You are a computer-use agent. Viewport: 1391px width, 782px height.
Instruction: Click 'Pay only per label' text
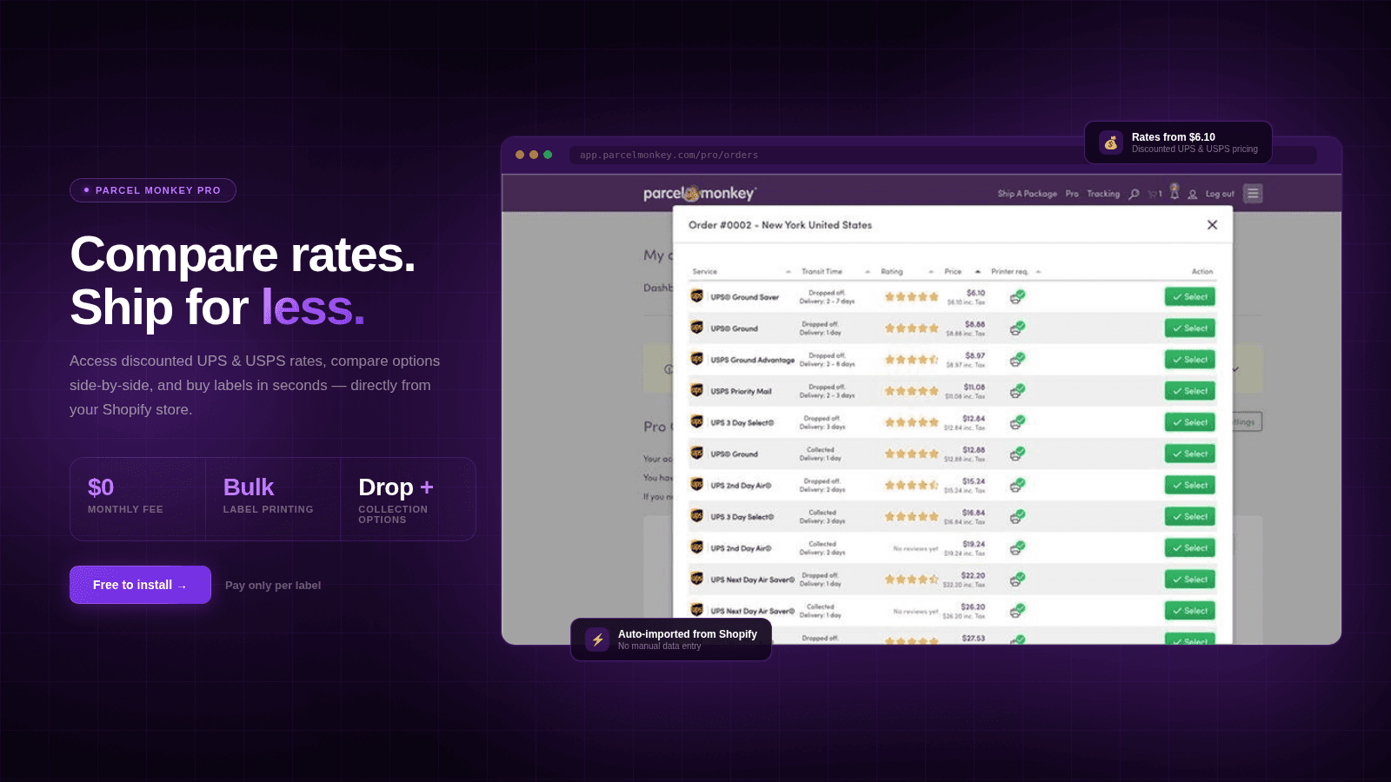(x=273, y=586)
